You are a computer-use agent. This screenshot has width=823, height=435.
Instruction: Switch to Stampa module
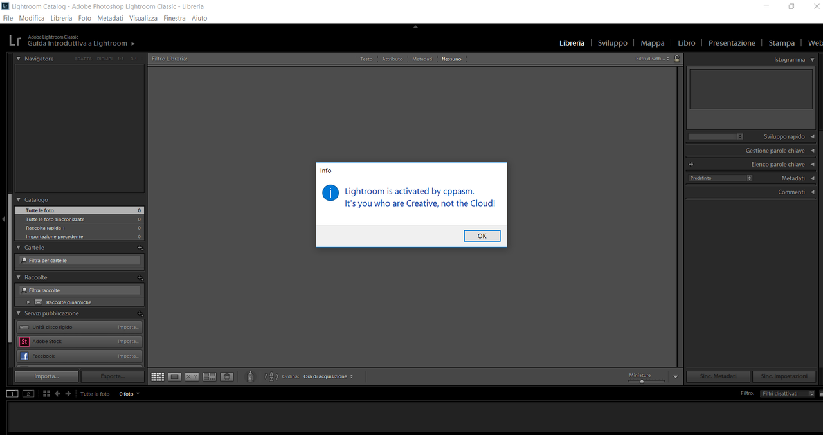pyautogui.click(x=782, y=43)
